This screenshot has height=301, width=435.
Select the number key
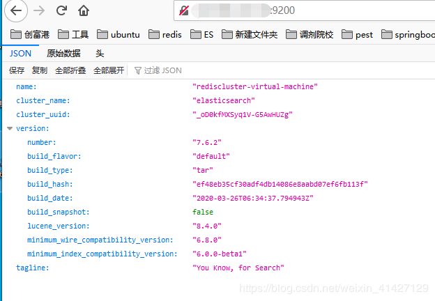tap(42, 142)
